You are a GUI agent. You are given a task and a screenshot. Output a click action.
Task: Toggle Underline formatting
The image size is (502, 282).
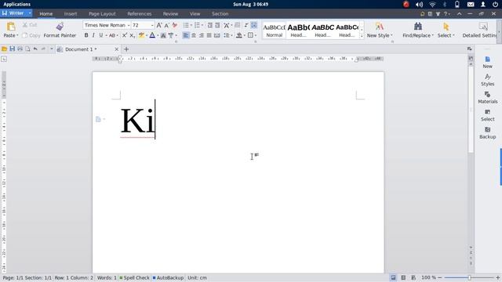coord(101,35)
